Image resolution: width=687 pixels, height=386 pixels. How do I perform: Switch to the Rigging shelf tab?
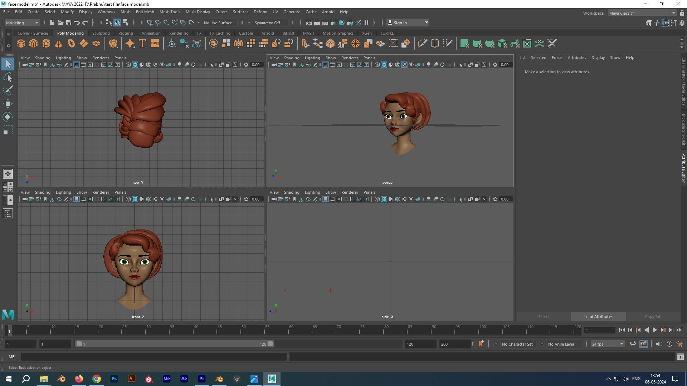[126, 33]
